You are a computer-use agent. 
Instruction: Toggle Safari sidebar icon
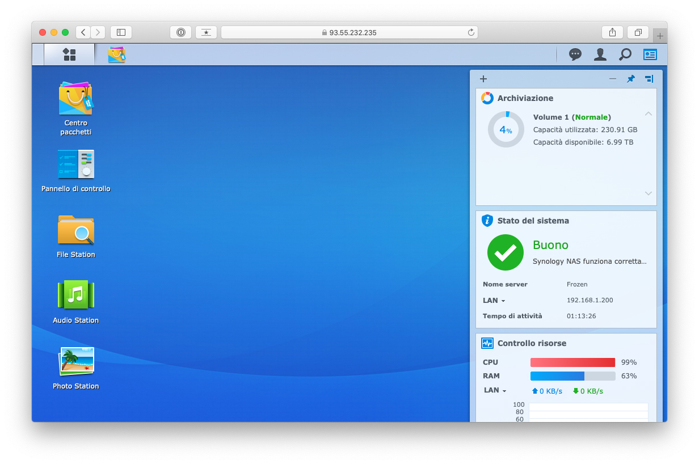[x=121, y=32]
